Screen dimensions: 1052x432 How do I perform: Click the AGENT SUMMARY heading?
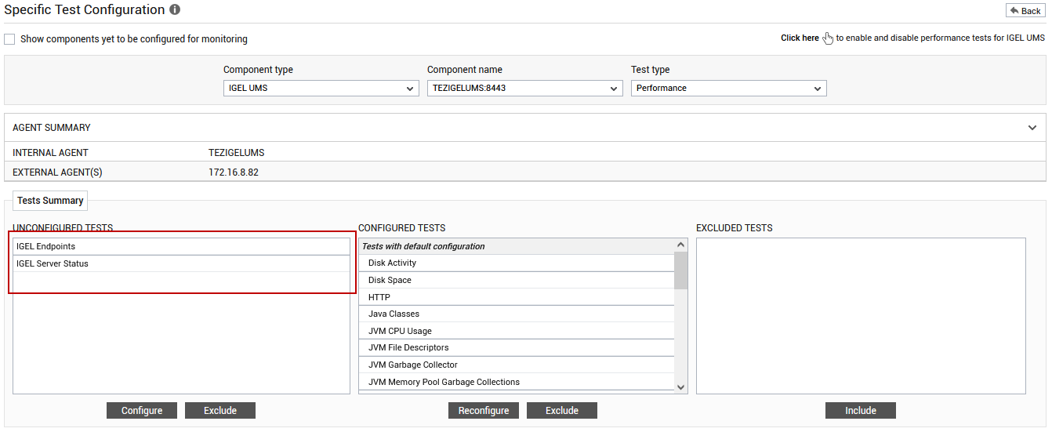click(x=52, y=128)
